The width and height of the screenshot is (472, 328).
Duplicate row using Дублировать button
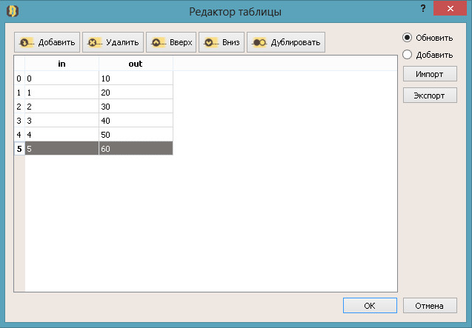pyautogui.click(x=285, y=42)
